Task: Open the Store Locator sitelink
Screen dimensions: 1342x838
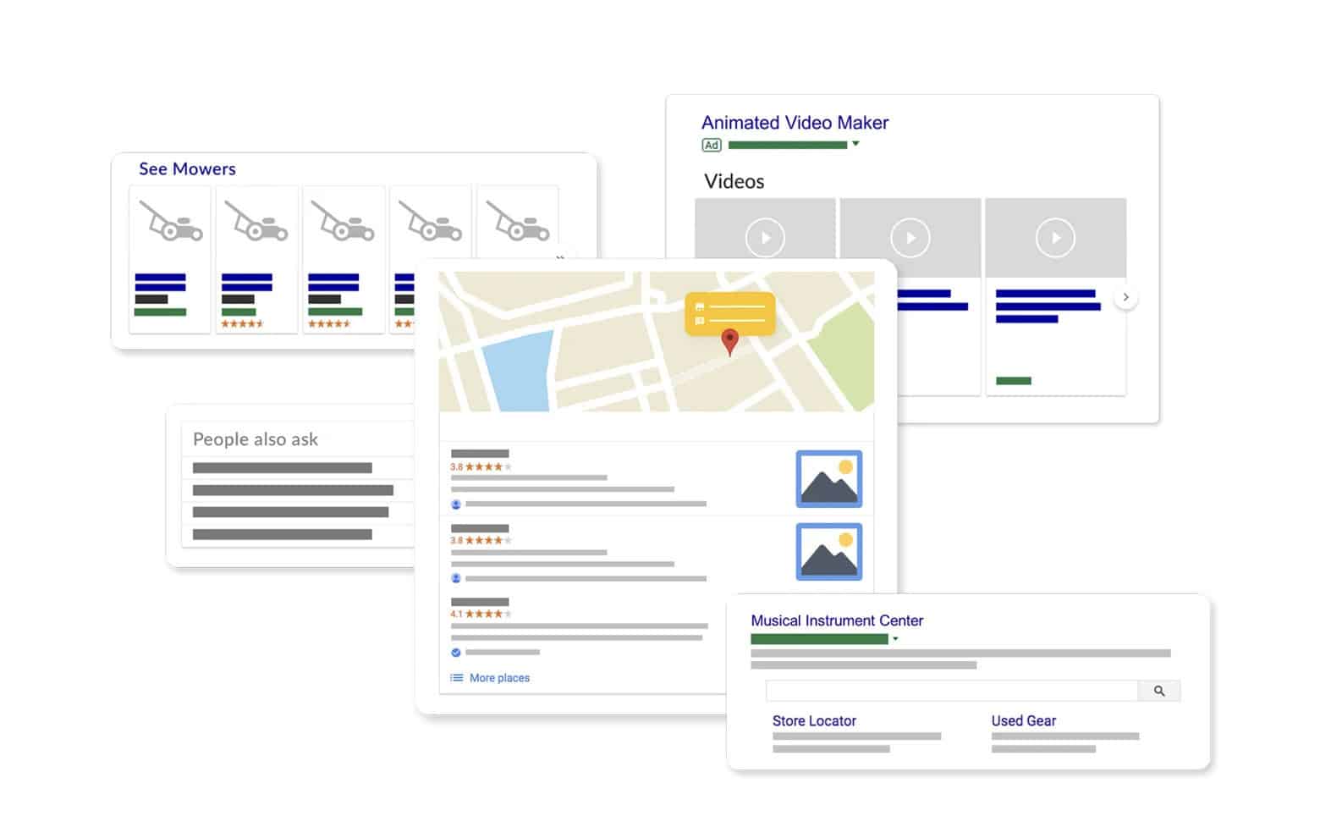Action: pos(814,721)
